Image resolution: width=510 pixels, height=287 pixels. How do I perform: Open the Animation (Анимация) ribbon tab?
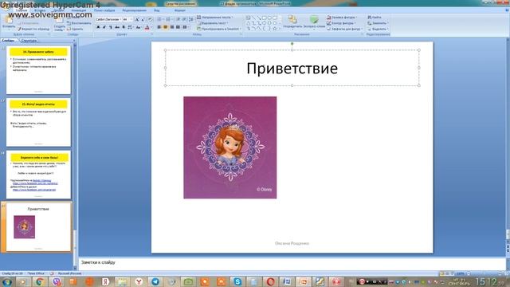(79, 10)
